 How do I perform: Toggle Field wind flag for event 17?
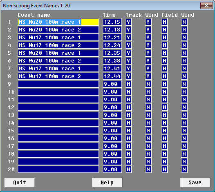tap(184, 146)
